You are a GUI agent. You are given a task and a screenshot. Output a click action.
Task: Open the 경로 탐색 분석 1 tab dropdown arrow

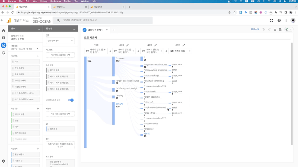(x=107, y=30)
